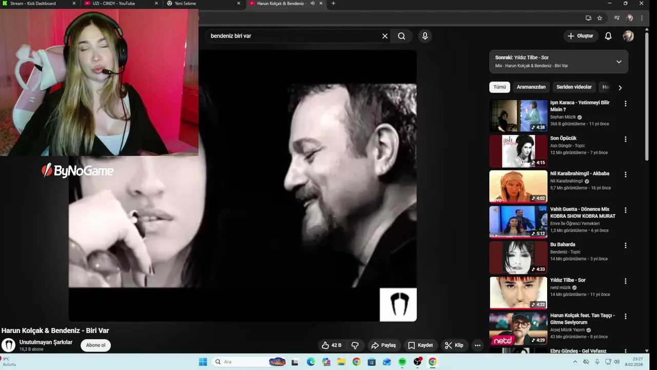Select the Aramanızdan filter chip
657x370 pixels.
click(x=531, y=87)
